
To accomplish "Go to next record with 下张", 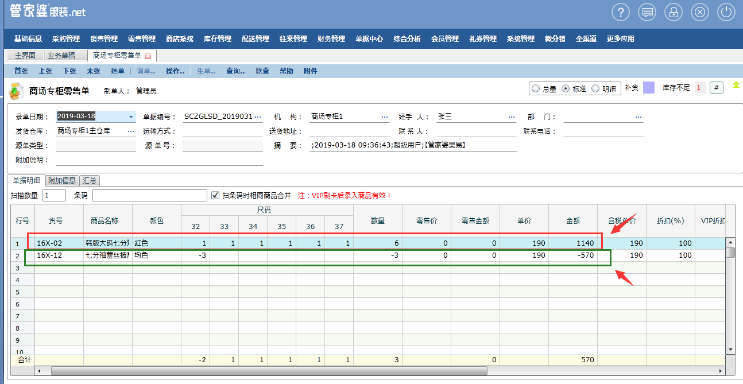I will pos(69,71).
